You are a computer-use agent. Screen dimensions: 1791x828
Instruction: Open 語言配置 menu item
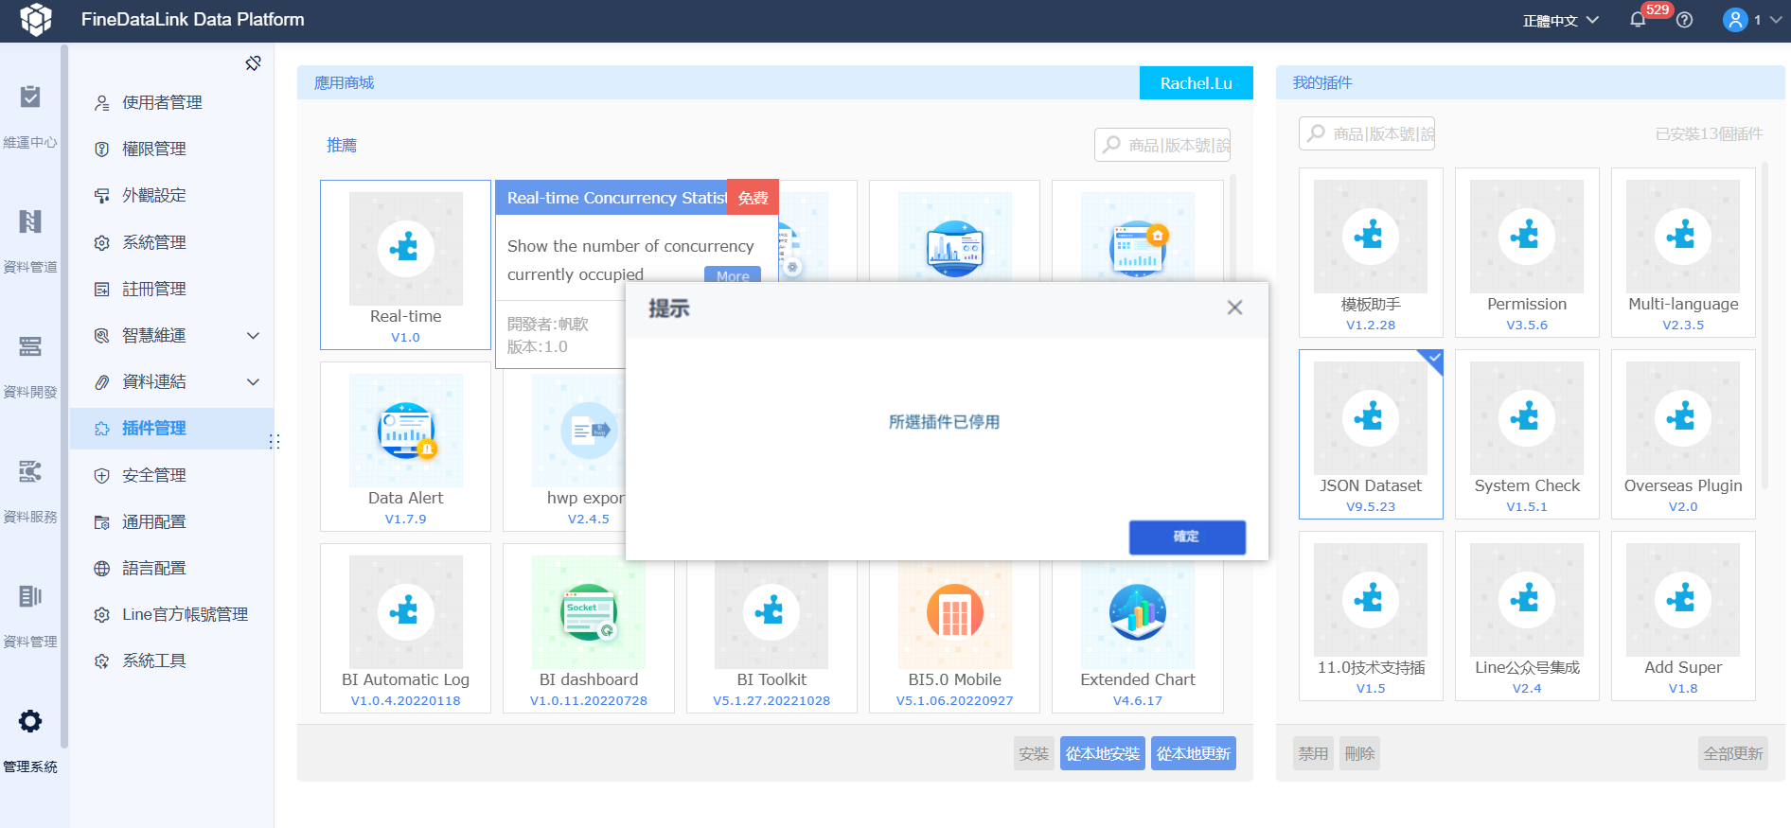[x=171, y=568]
